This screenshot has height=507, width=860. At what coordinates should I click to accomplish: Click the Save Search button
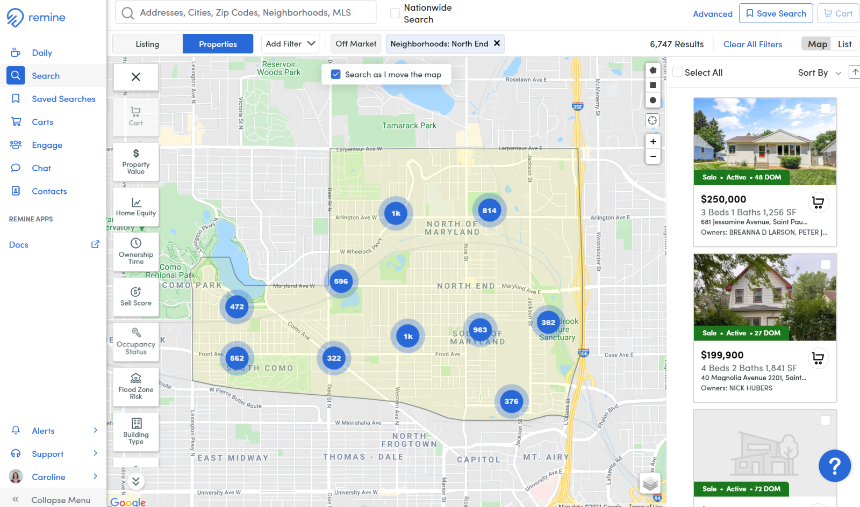[x=776, y=13]
